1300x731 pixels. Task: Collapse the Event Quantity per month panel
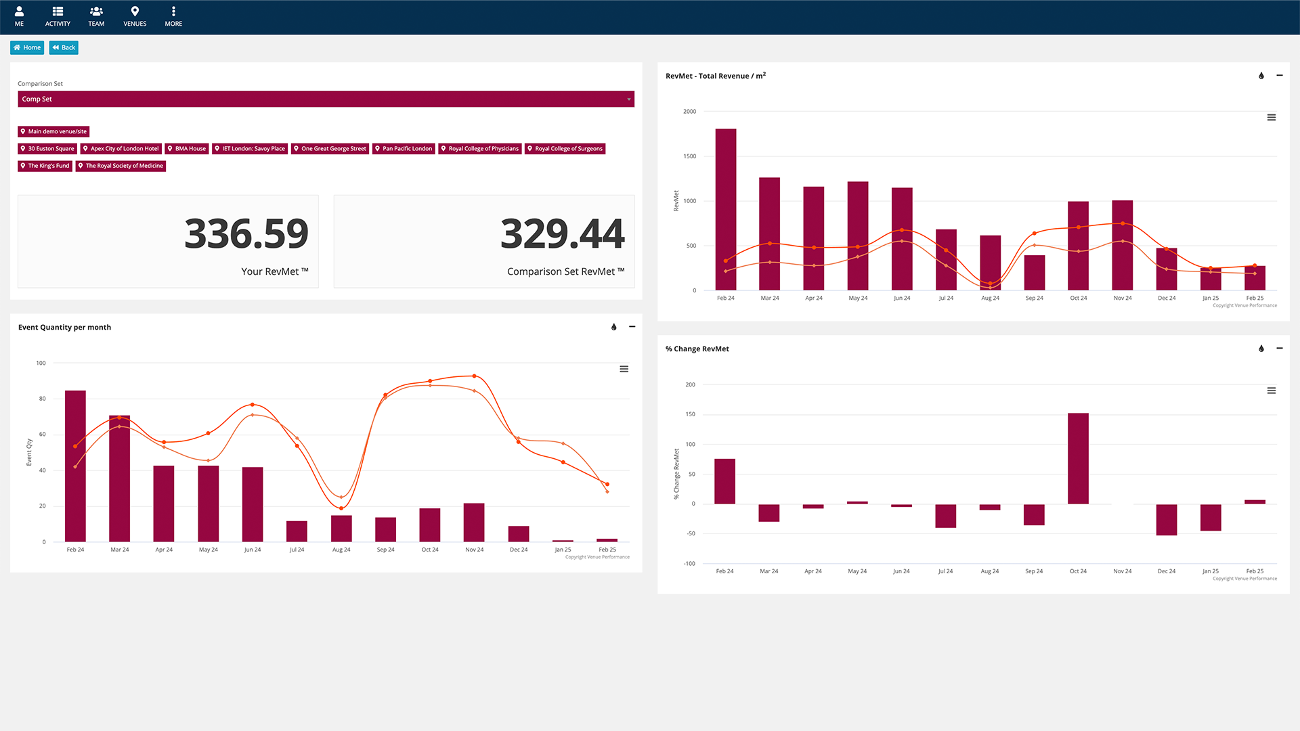coord(632,327)
